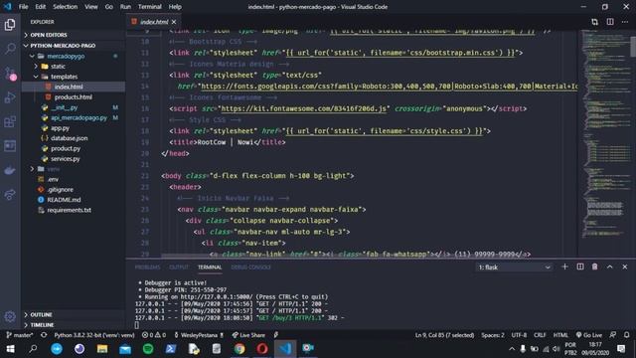This screenshot has height=358, width=636.
Task: Collapse the templates folder
Action: [x=74, y=77]
